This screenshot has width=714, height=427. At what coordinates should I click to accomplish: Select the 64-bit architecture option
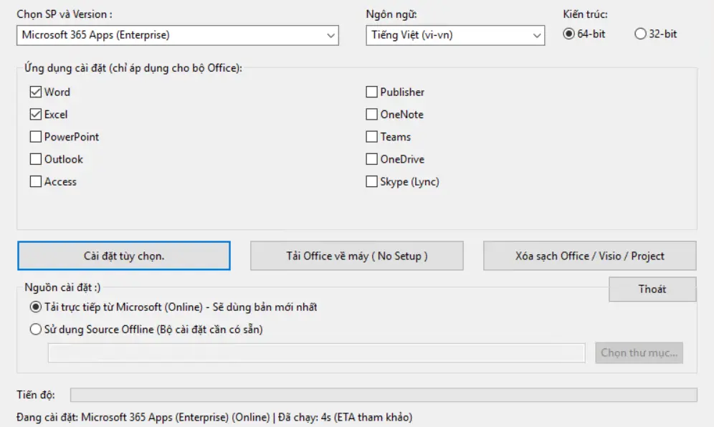point(569,34)
